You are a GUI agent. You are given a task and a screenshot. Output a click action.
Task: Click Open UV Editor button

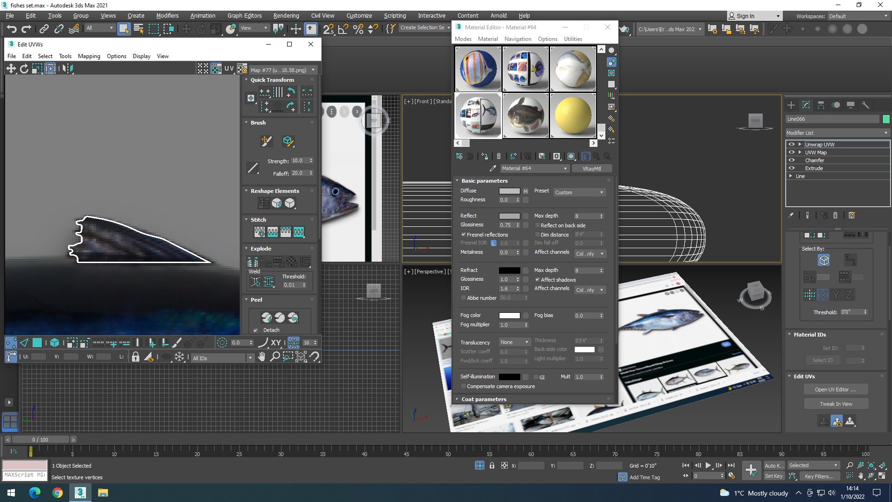[x=835, y=390]
